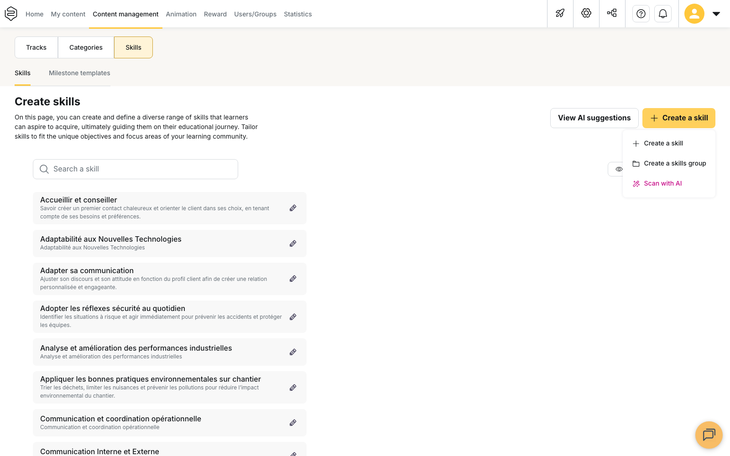Choose Scan with AI option
730x456 pixels.
669,183
